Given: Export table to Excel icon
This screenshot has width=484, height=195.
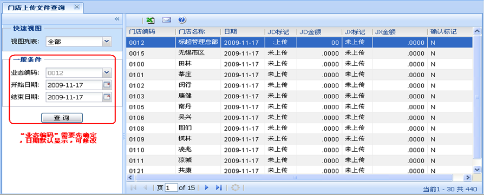Looking at the screenshot, I should point(151,21).
